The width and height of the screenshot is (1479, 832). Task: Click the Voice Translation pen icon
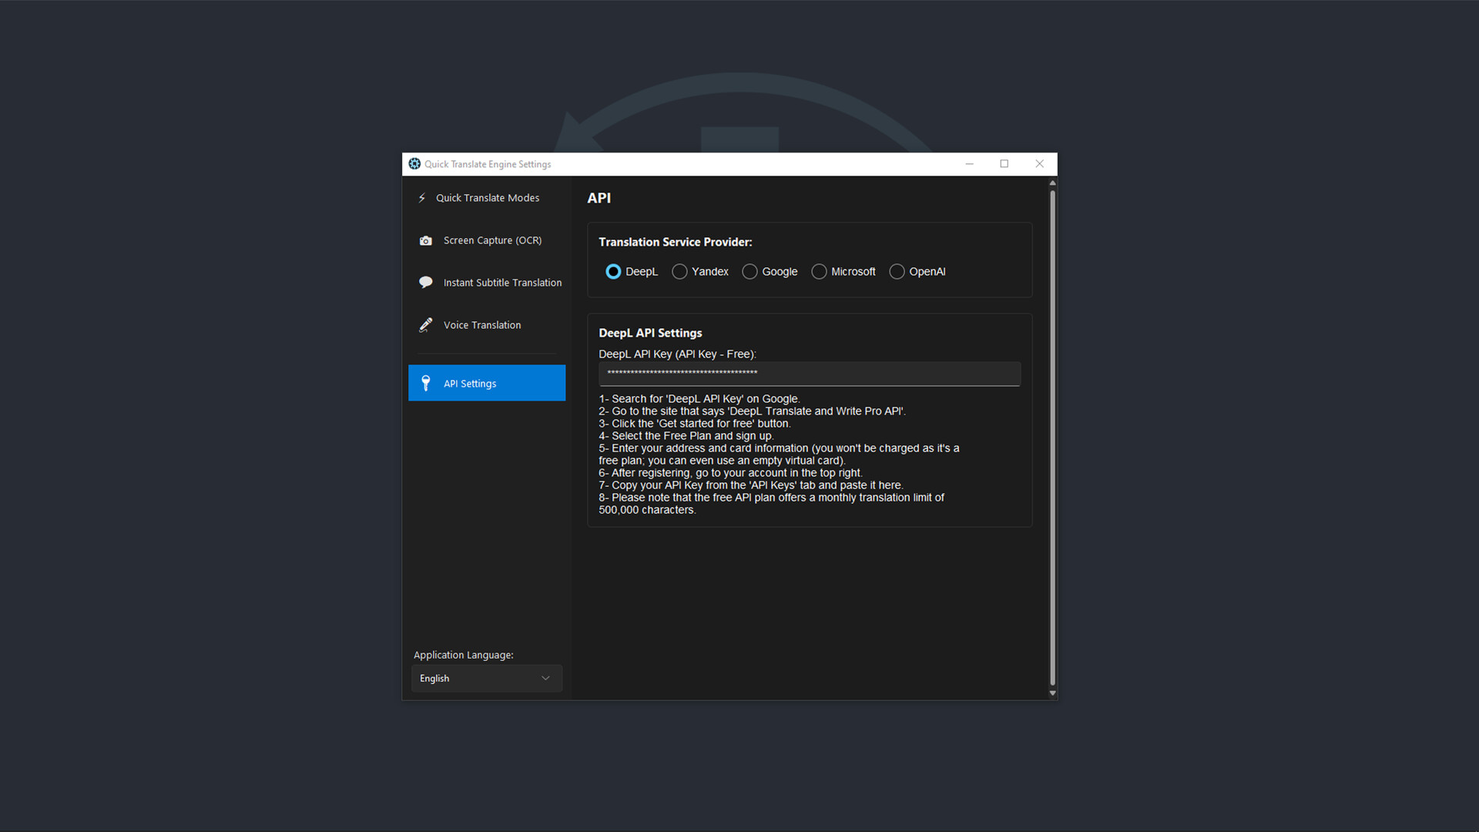pos(426,324)
